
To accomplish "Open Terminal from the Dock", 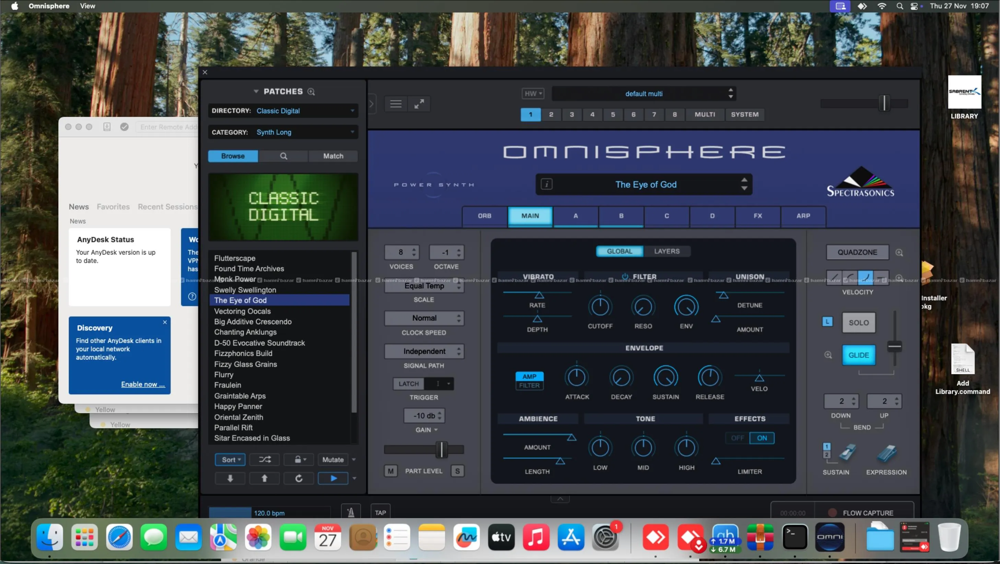I will [x=795, y=537].
